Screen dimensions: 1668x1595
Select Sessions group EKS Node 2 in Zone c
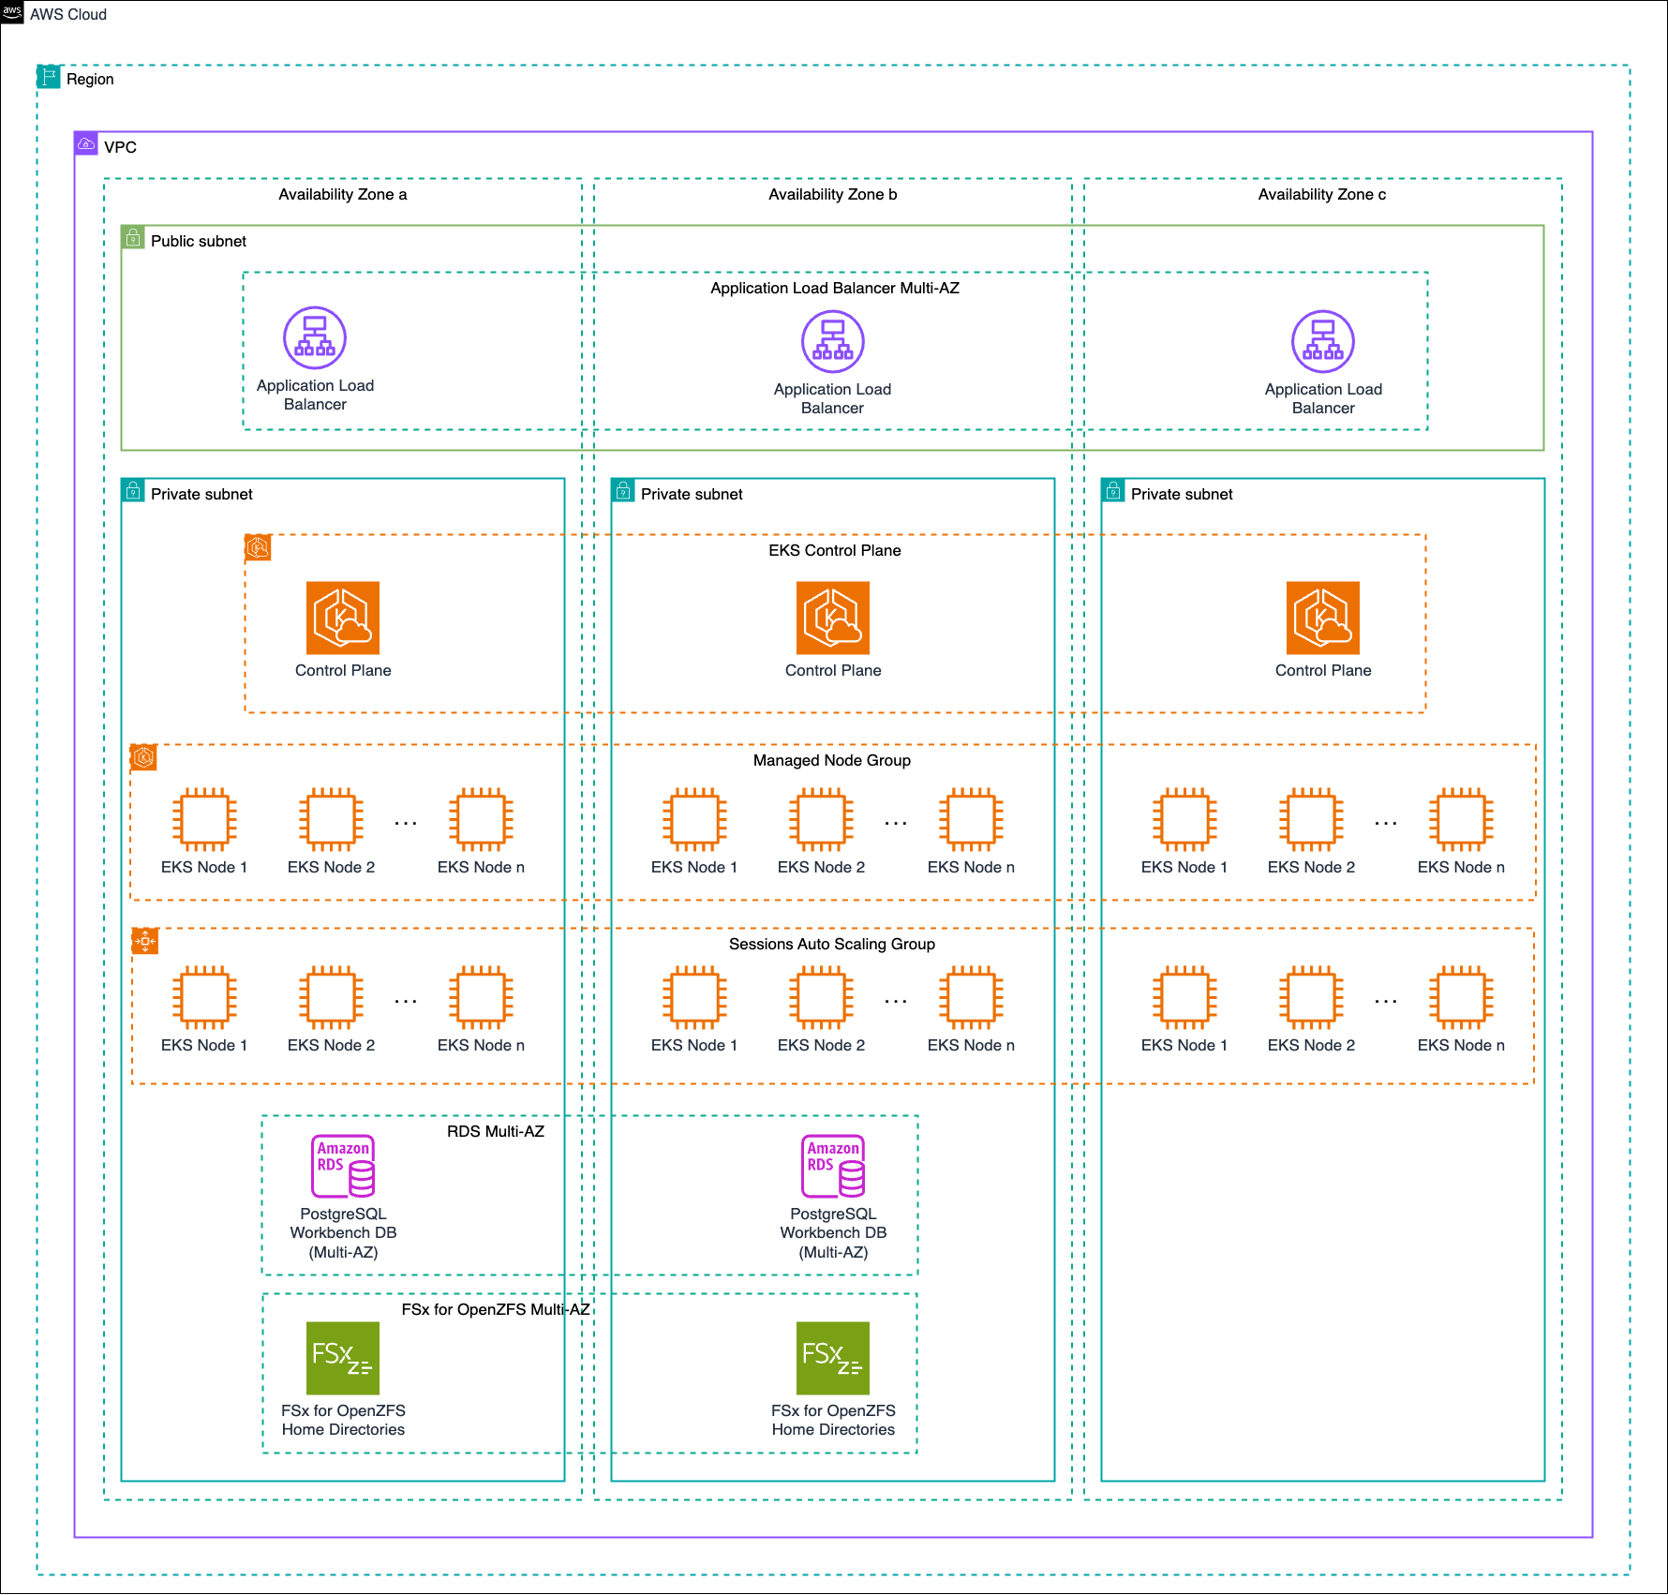1311,997
